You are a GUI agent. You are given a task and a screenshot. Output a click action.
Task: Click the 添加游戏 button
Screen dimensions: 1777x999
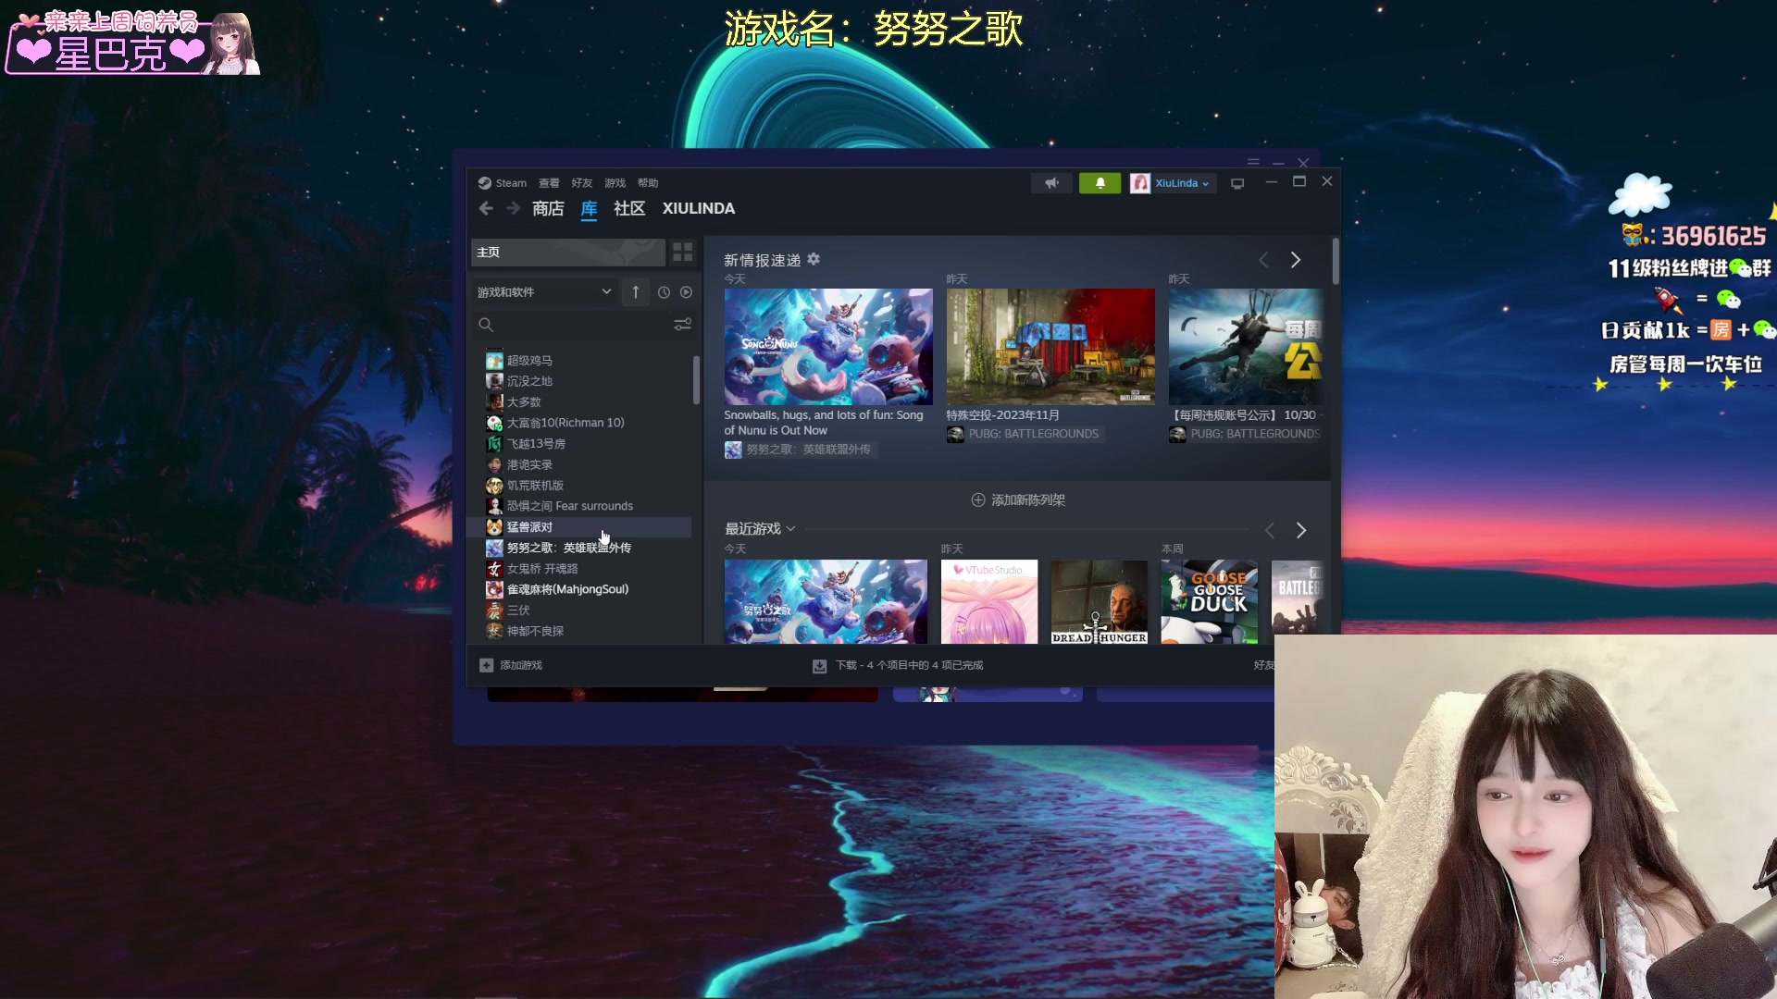point(511,665)
